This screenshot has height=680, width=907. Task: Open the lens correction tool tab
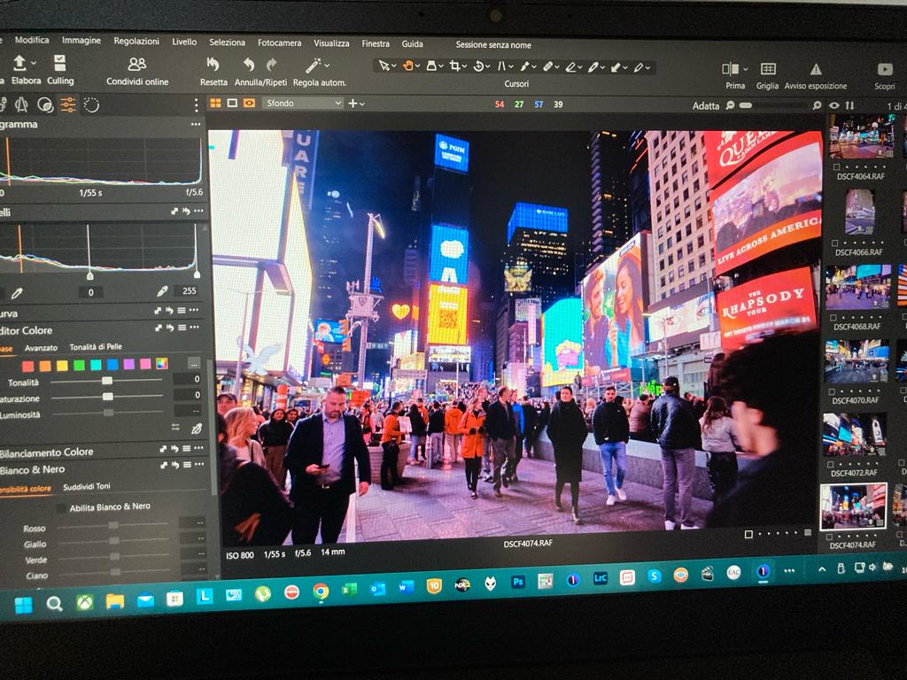[x=21, y=104]
